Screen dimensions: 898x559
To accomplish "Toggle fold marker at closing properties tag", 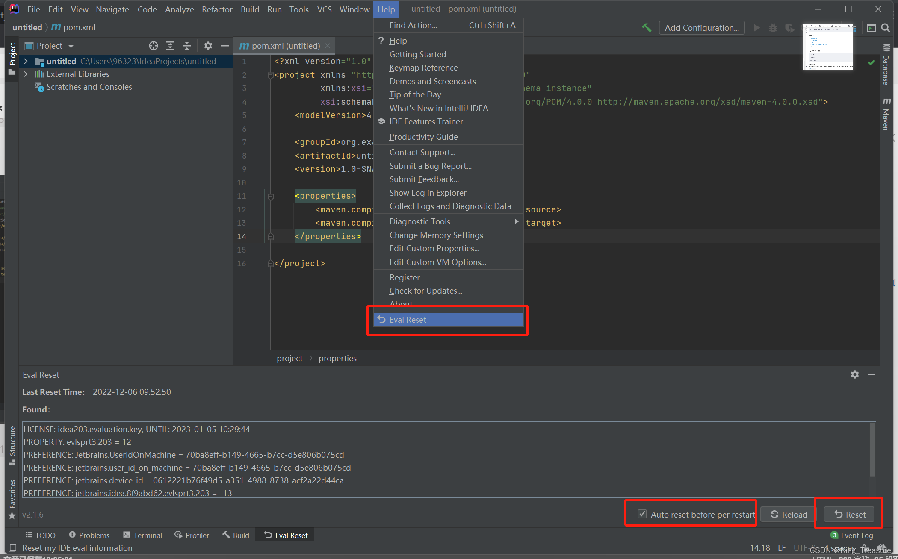I will [270, 236].
